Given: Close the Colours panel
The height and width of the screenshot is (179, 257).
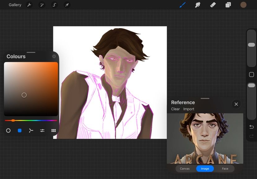Looking at the screenshot, I should (x=54, y=56).
